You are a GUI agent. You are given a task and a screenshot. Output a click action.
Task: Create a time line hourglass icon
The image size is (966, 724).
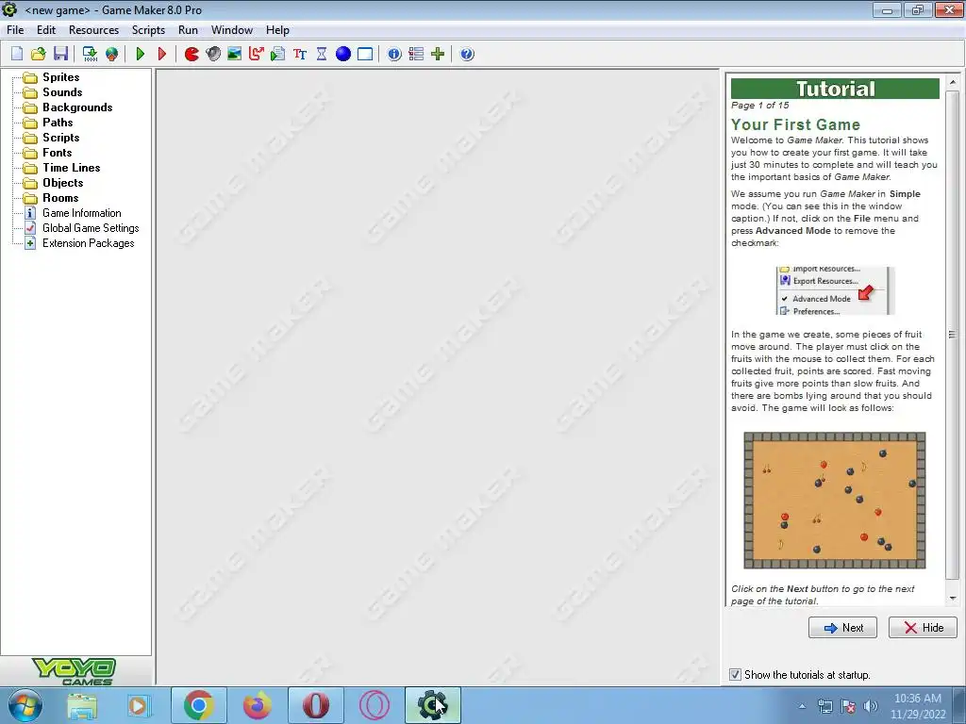point(322,54)
